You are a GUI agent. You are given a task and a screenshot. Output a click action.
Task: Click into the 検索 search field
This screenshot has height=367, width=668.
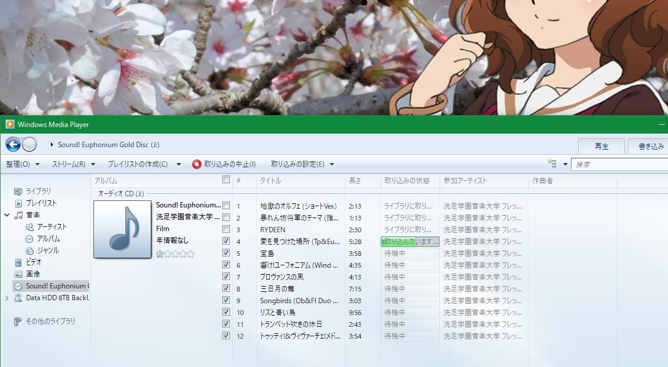click(x=620, y=164)
